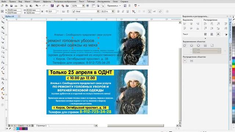
Task: Click the X position input field
Action: point(14,10)
